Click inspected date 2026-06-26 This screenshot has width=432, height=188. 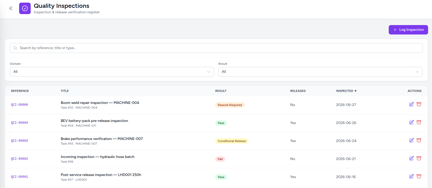coord(346,123)
